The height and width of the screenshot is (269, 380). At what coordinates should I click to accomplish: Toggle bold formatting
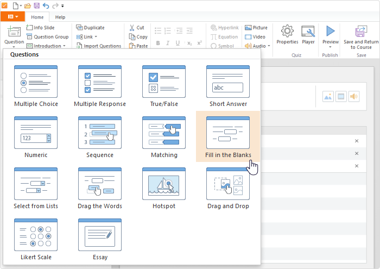pos(158,43)
